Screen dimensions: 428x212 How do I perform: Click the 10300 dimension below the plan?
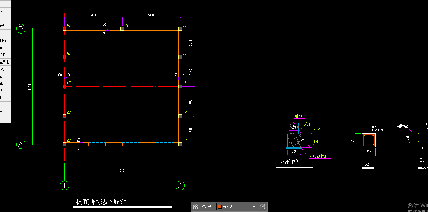click(x=122, y=171)
